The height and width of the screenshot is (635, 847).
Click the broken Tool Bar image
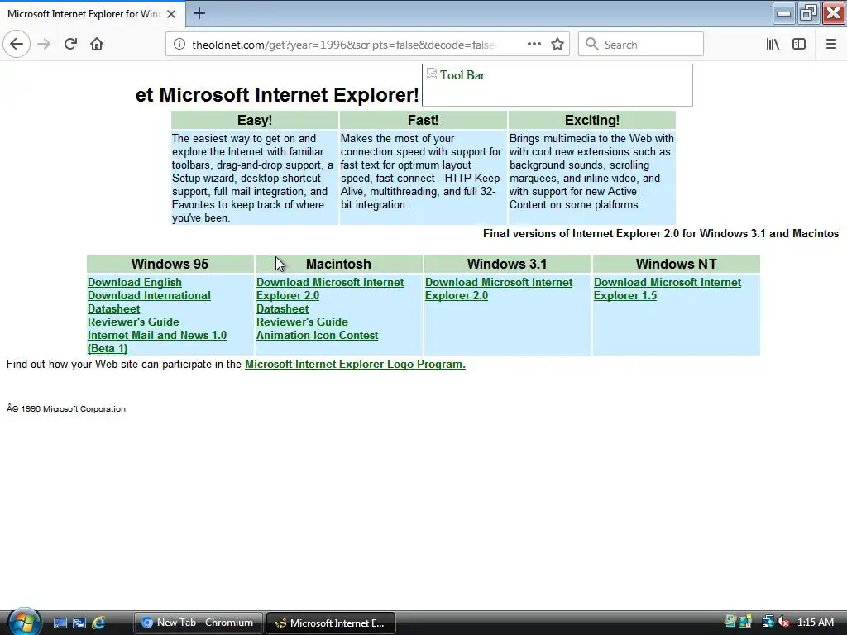coord(557,85)
